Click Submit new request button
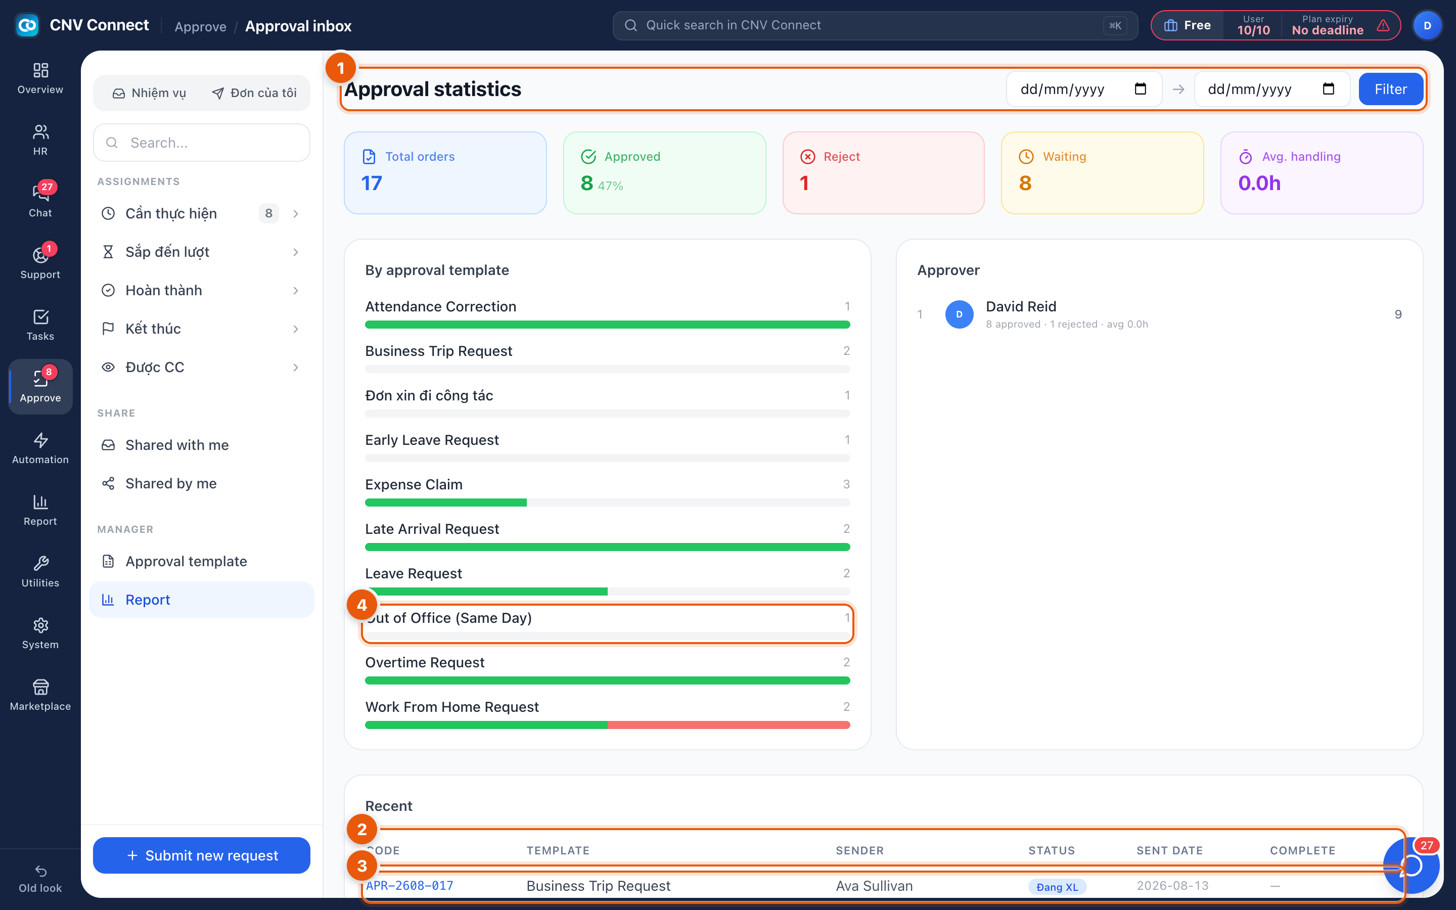Viewport: 1456px width, 910px height. (202, 855)
